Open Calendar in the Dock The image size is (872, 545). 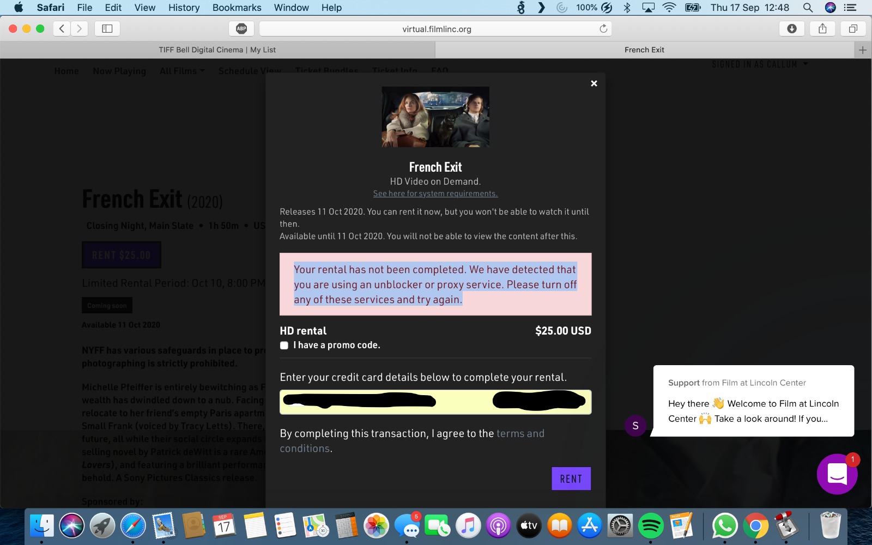tap(224, 526)
